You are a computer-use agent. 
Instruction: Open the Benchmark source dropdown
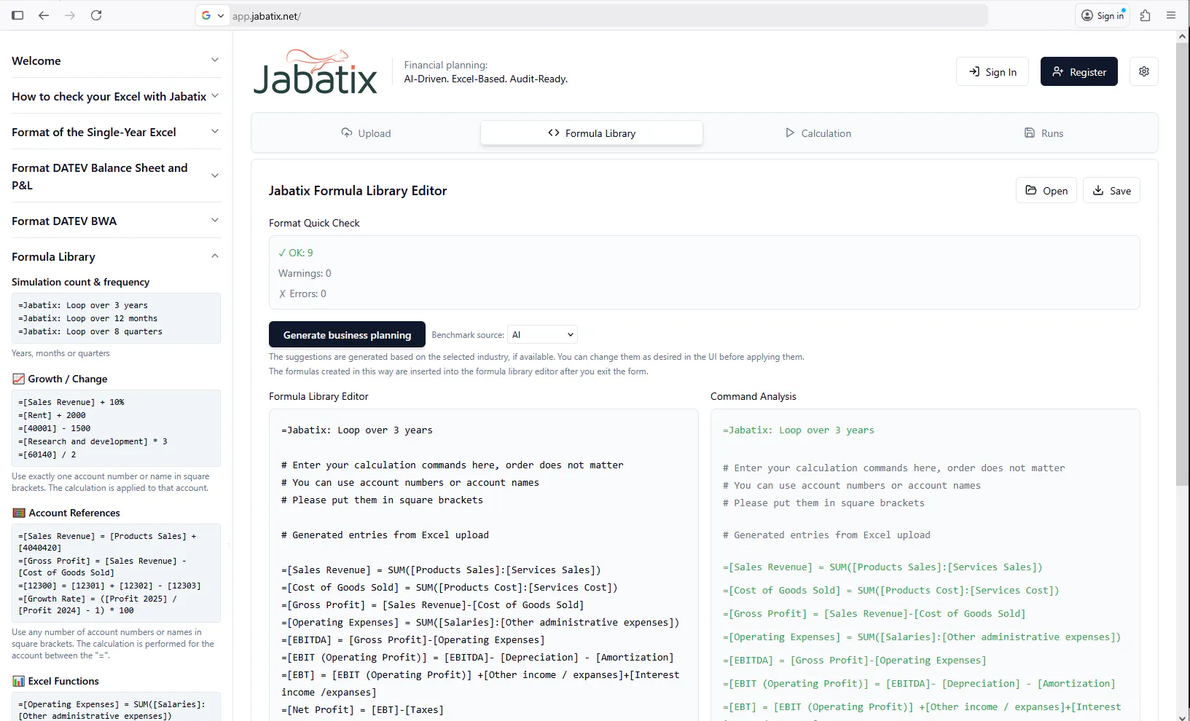point(542,335)
